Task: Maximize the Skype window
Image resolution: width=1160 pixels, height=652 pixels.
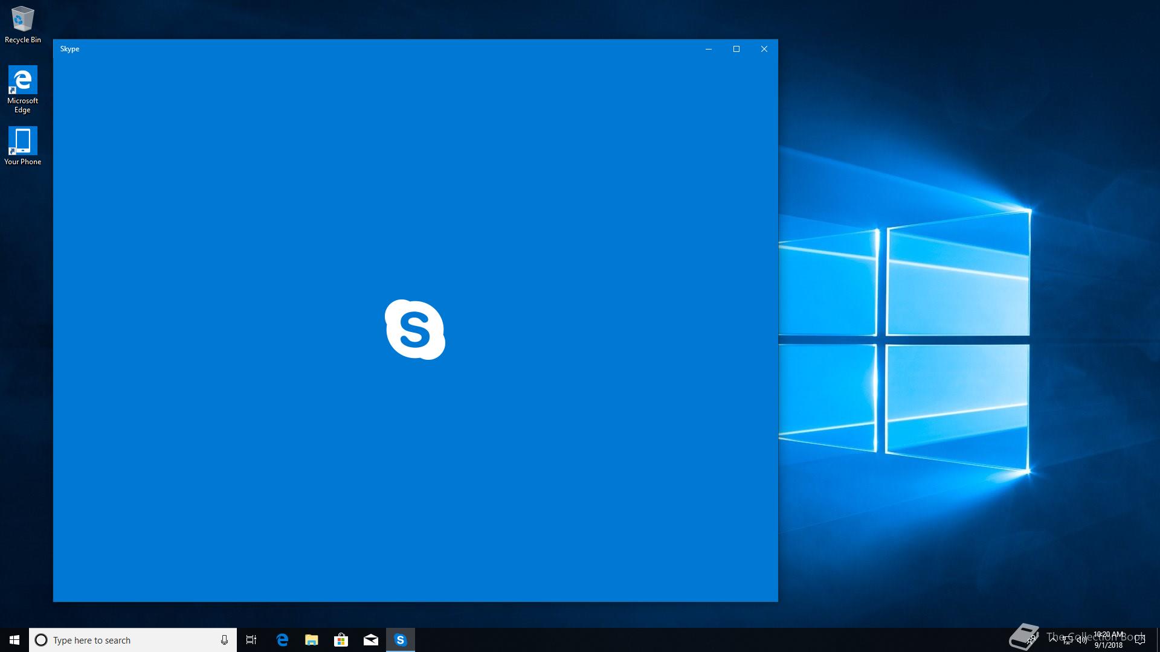Action: click(x=736, y=49)
